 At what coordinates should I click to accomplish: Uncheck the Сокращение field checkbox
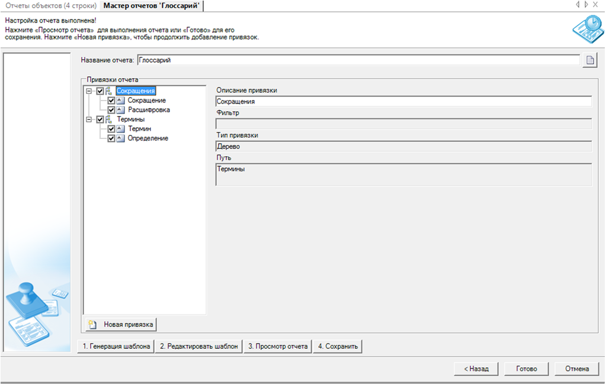tap(111, 101)
